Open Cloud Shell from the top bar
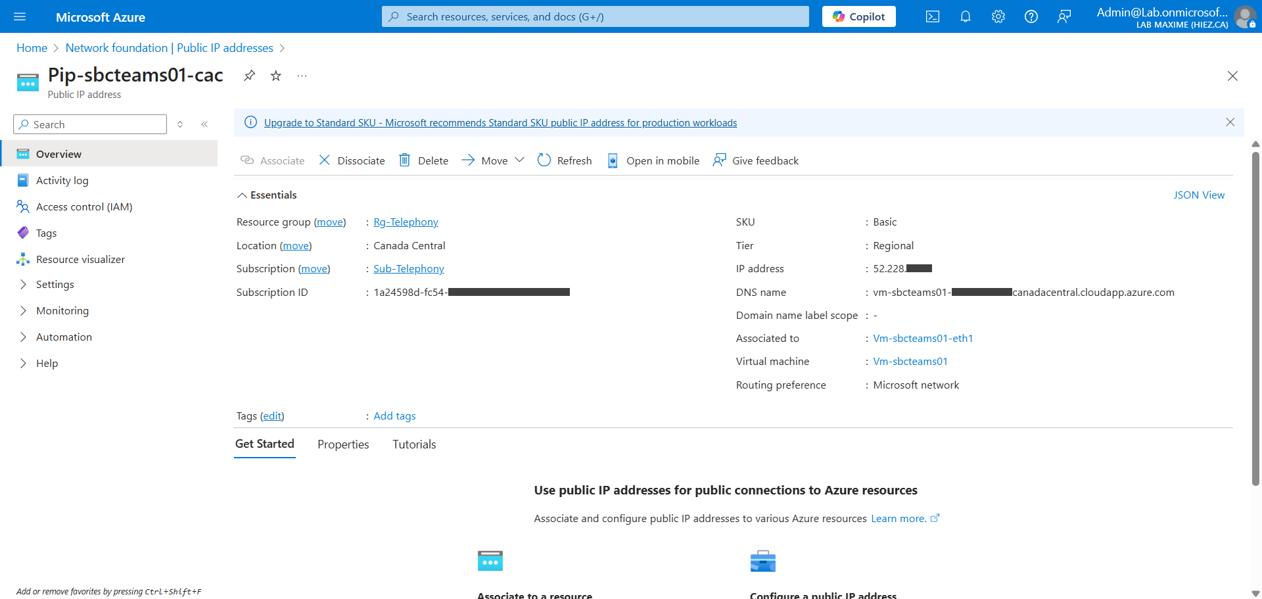1262x599 pixels. [x=932, y=17]
